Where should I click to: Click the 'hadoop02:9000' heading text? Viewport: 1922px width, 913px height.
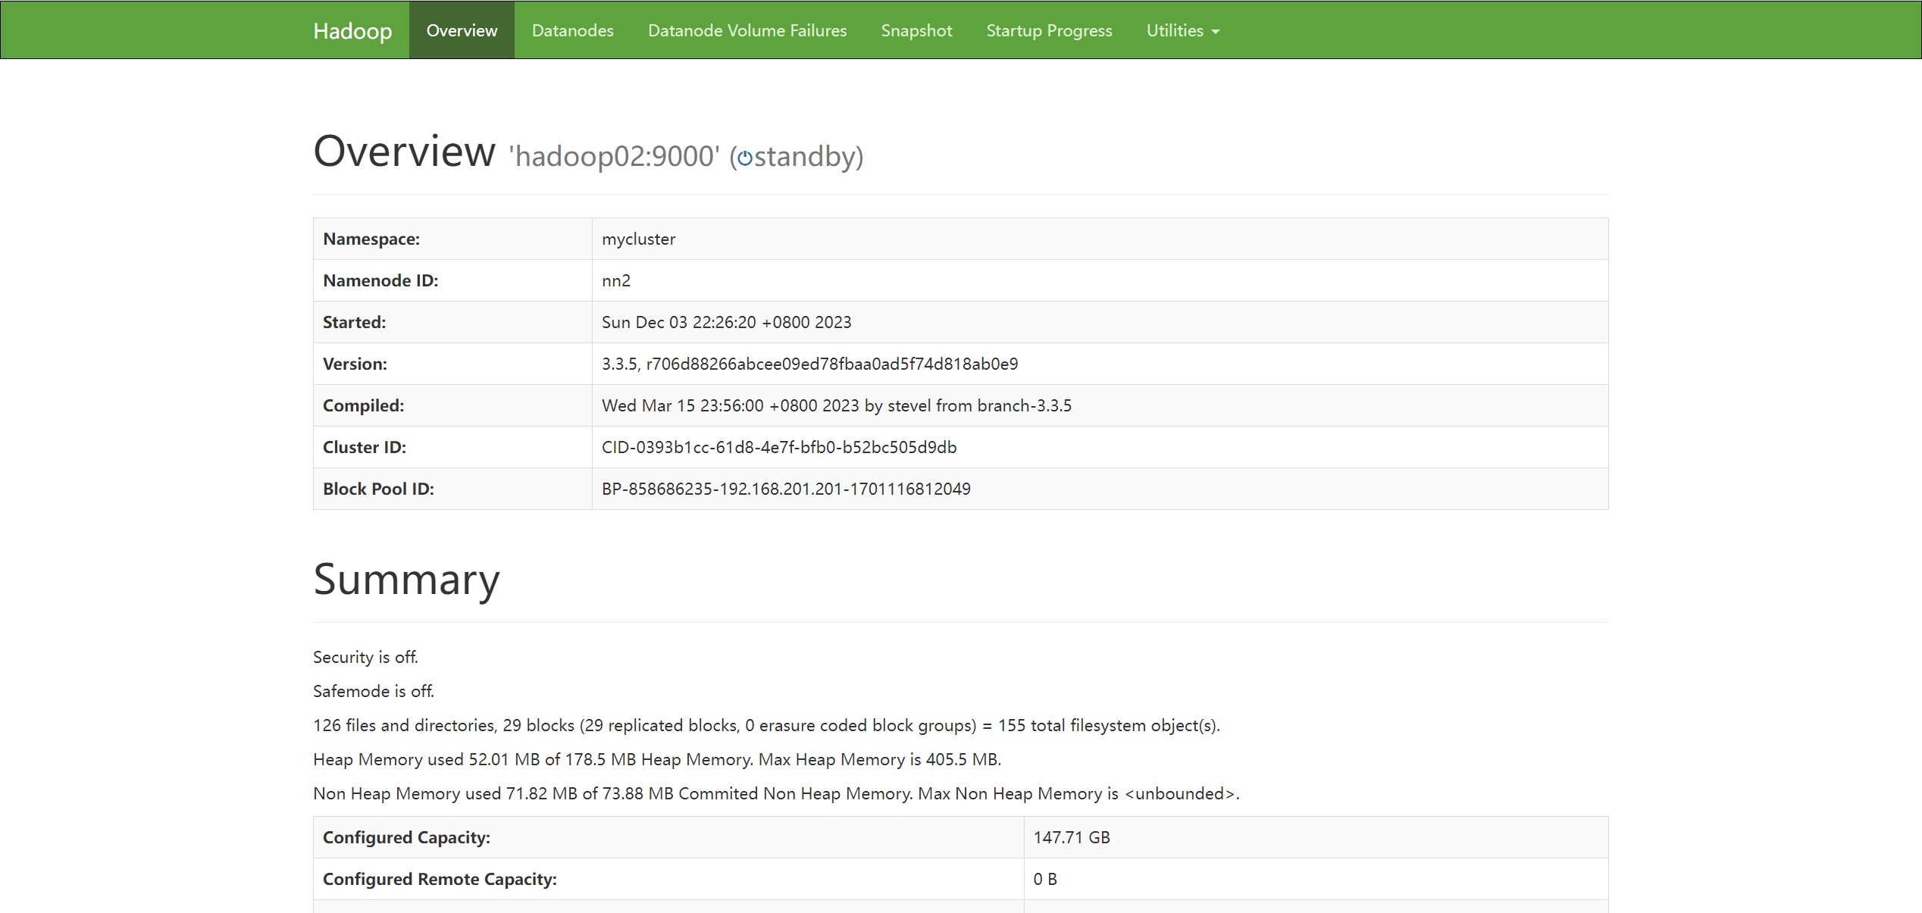(614, 156)
